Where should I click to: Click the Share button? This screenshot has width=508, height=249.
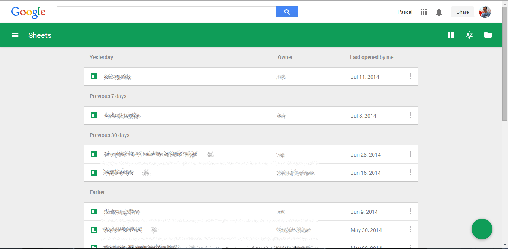(x=462, y=12)
